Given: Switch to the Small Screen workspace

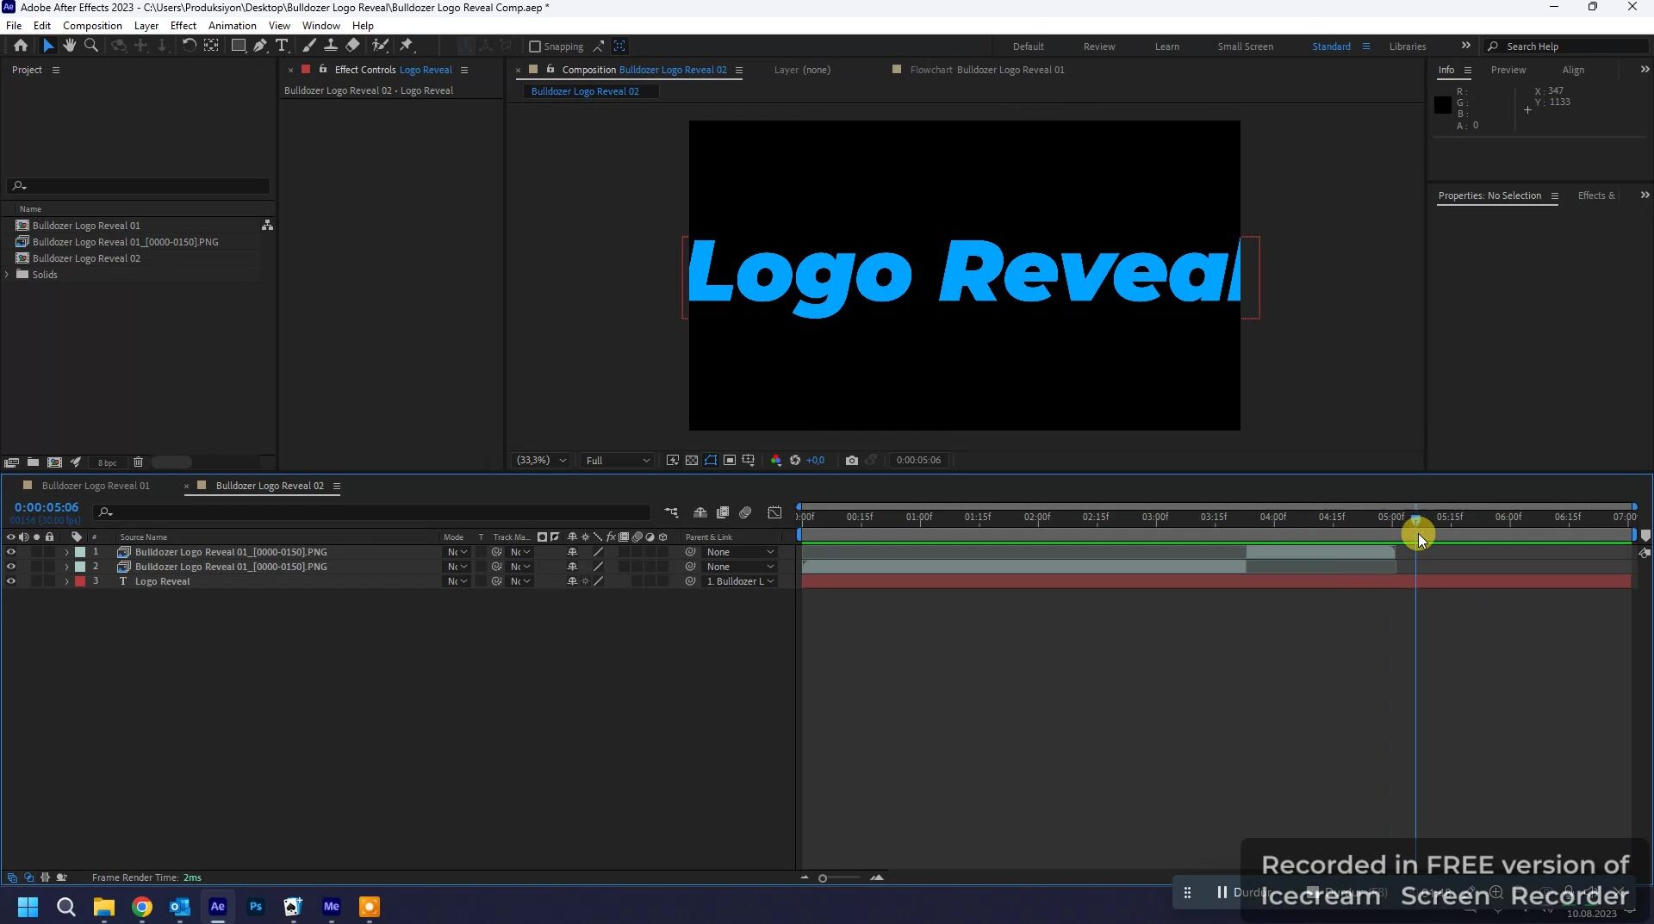Looking at the screenshot, I should 1245,47.
